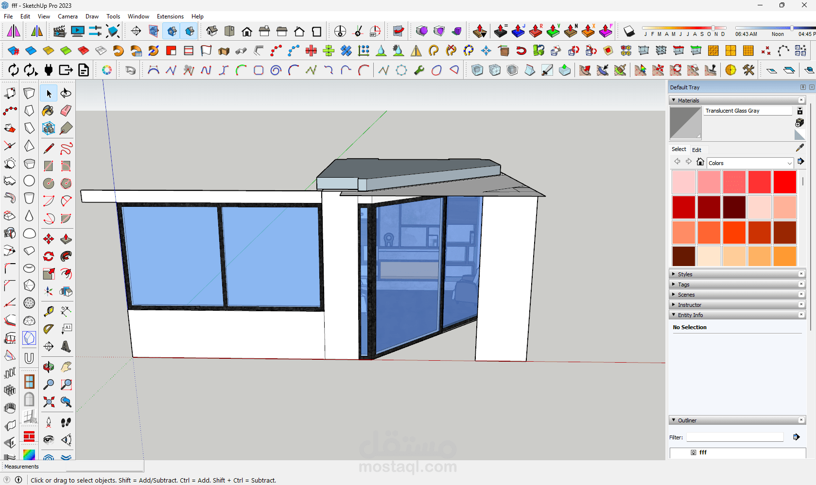Activate the Tape Measure tool

click(x=48, y=311)
